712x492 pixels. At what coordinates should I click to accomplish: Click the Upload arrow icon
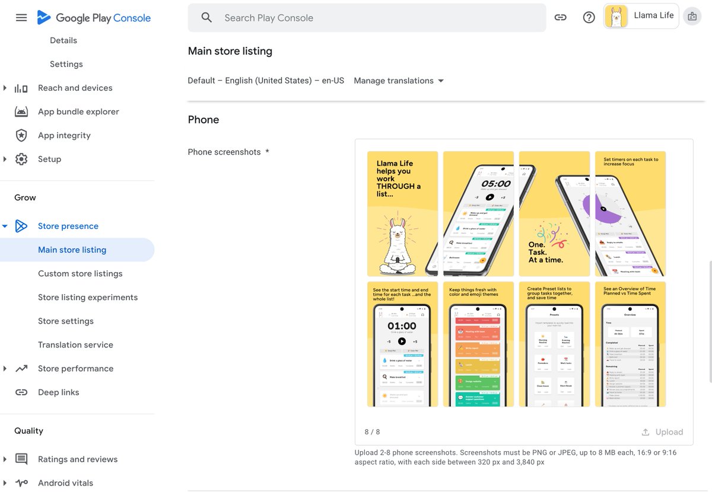point(646,432)
